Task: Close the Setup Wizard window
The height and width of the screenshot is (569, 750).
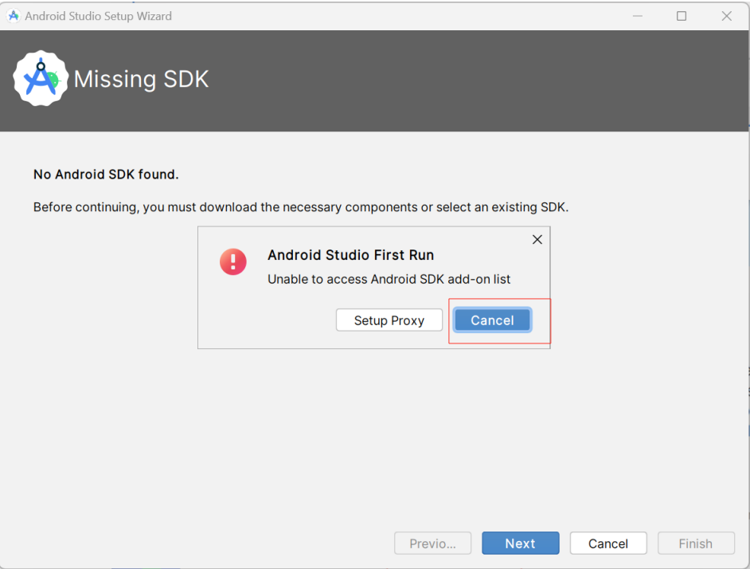Action: (x=727, y=16)
